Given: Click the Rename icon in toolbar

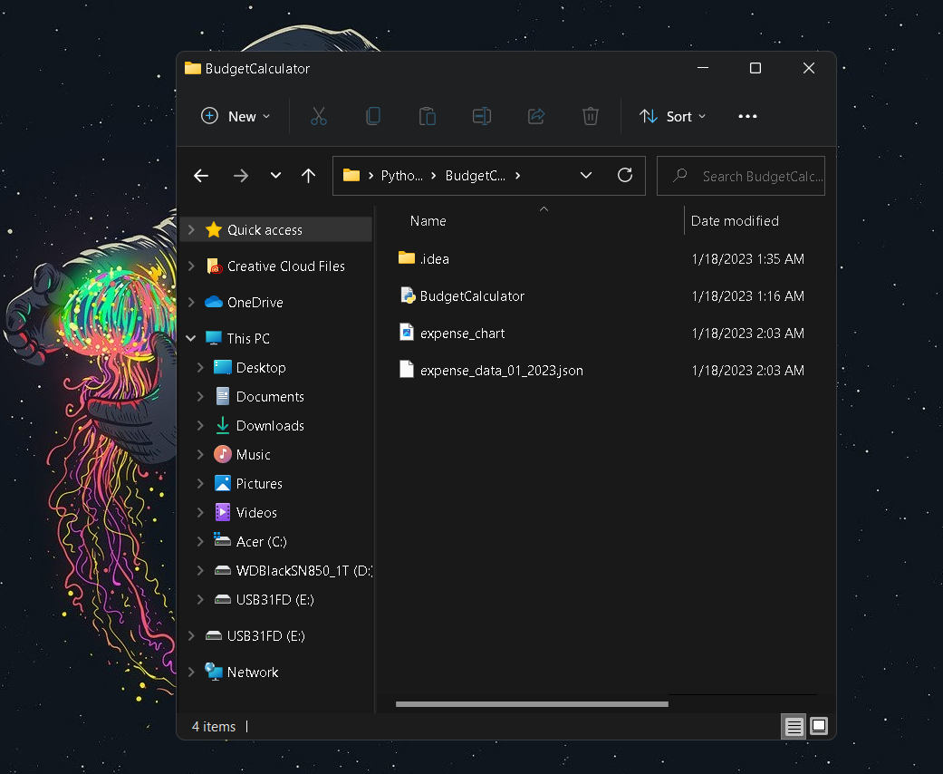Looking at the screenshot, I should (x=482, y=116).
